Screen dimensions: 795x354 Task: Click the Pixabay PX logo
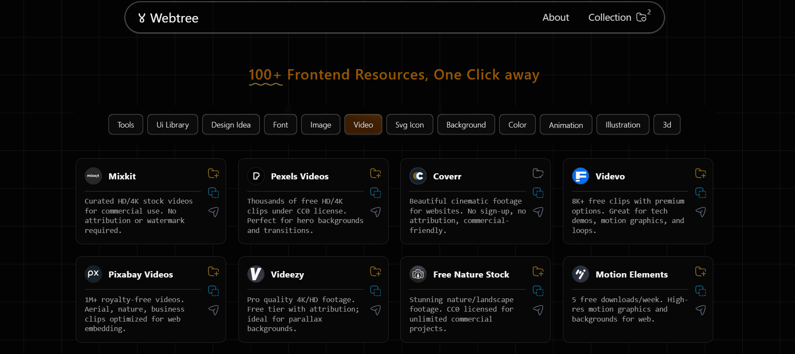(x=93, y=274)
